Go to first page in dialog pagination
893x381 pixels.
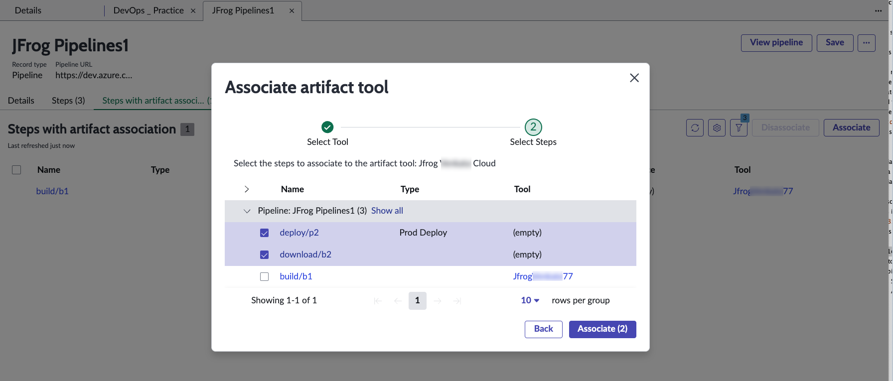[x=378, y=301]
